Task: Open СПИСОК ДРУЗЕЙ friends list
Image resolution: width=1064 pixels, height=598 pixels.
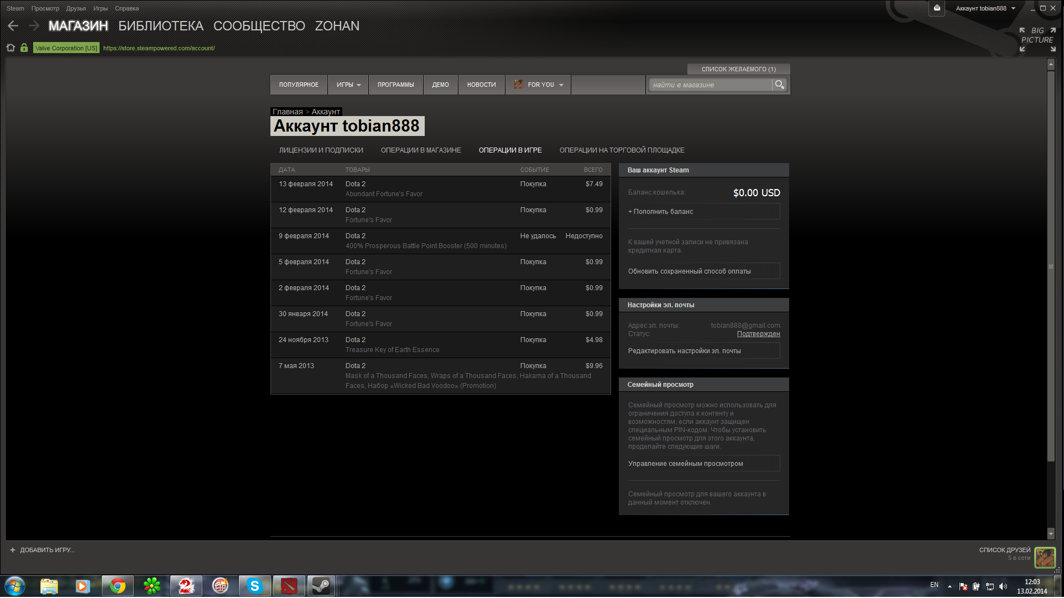Action: (1005, 550)
